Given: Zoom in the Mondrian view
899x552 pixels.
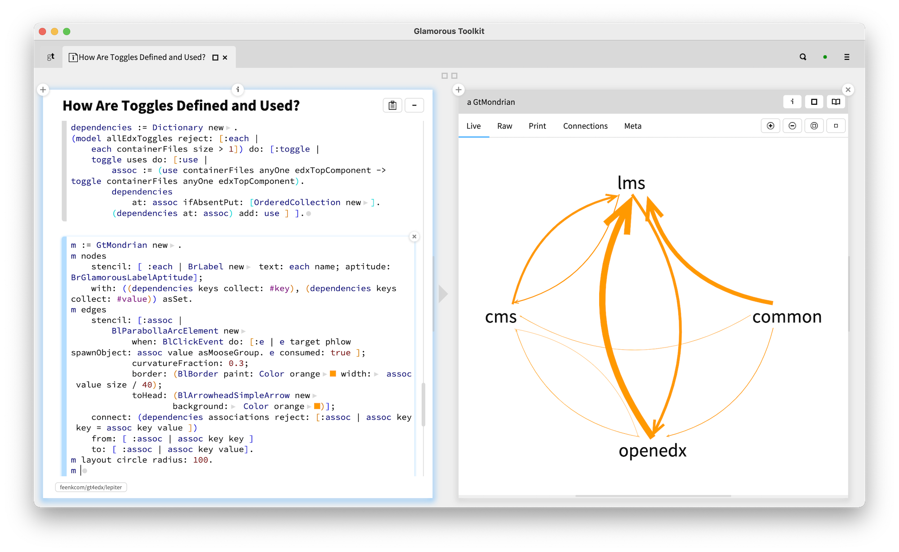Looking at the screenshot, I should pyautogui.click(x=770, y=126).
